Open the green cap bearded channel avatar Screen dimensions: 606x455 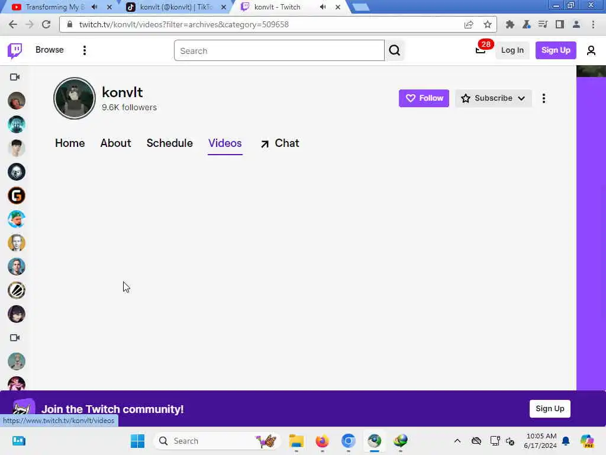(x=16, y=219)
